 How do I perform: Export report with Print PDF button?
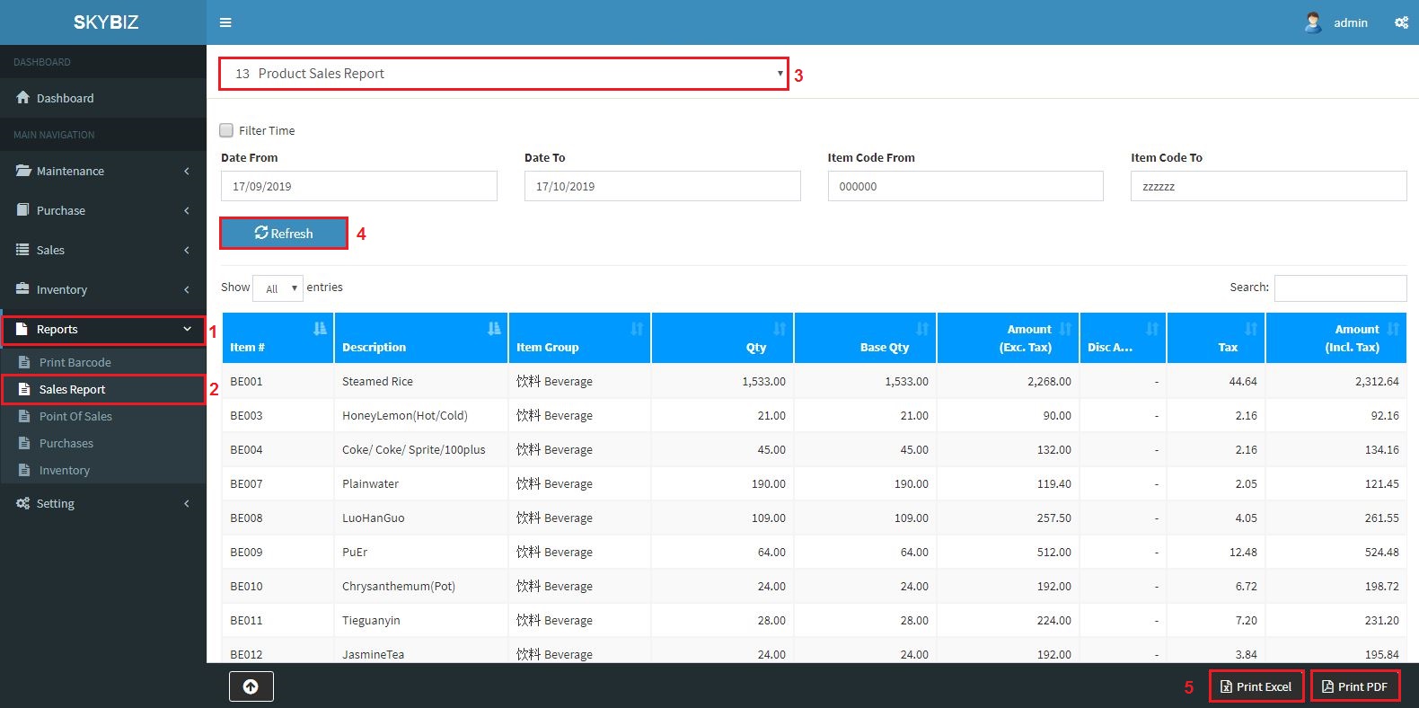(1354, 686)
